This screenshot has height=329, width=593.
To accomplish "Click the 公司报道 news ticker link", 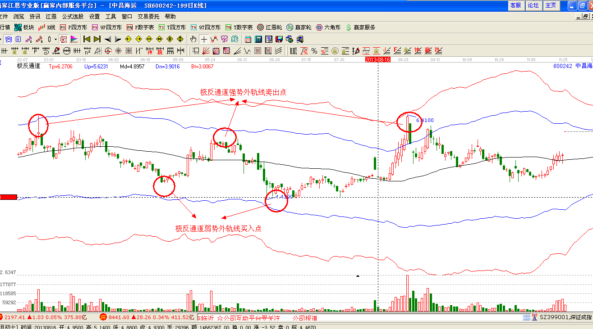I will 304,318.
